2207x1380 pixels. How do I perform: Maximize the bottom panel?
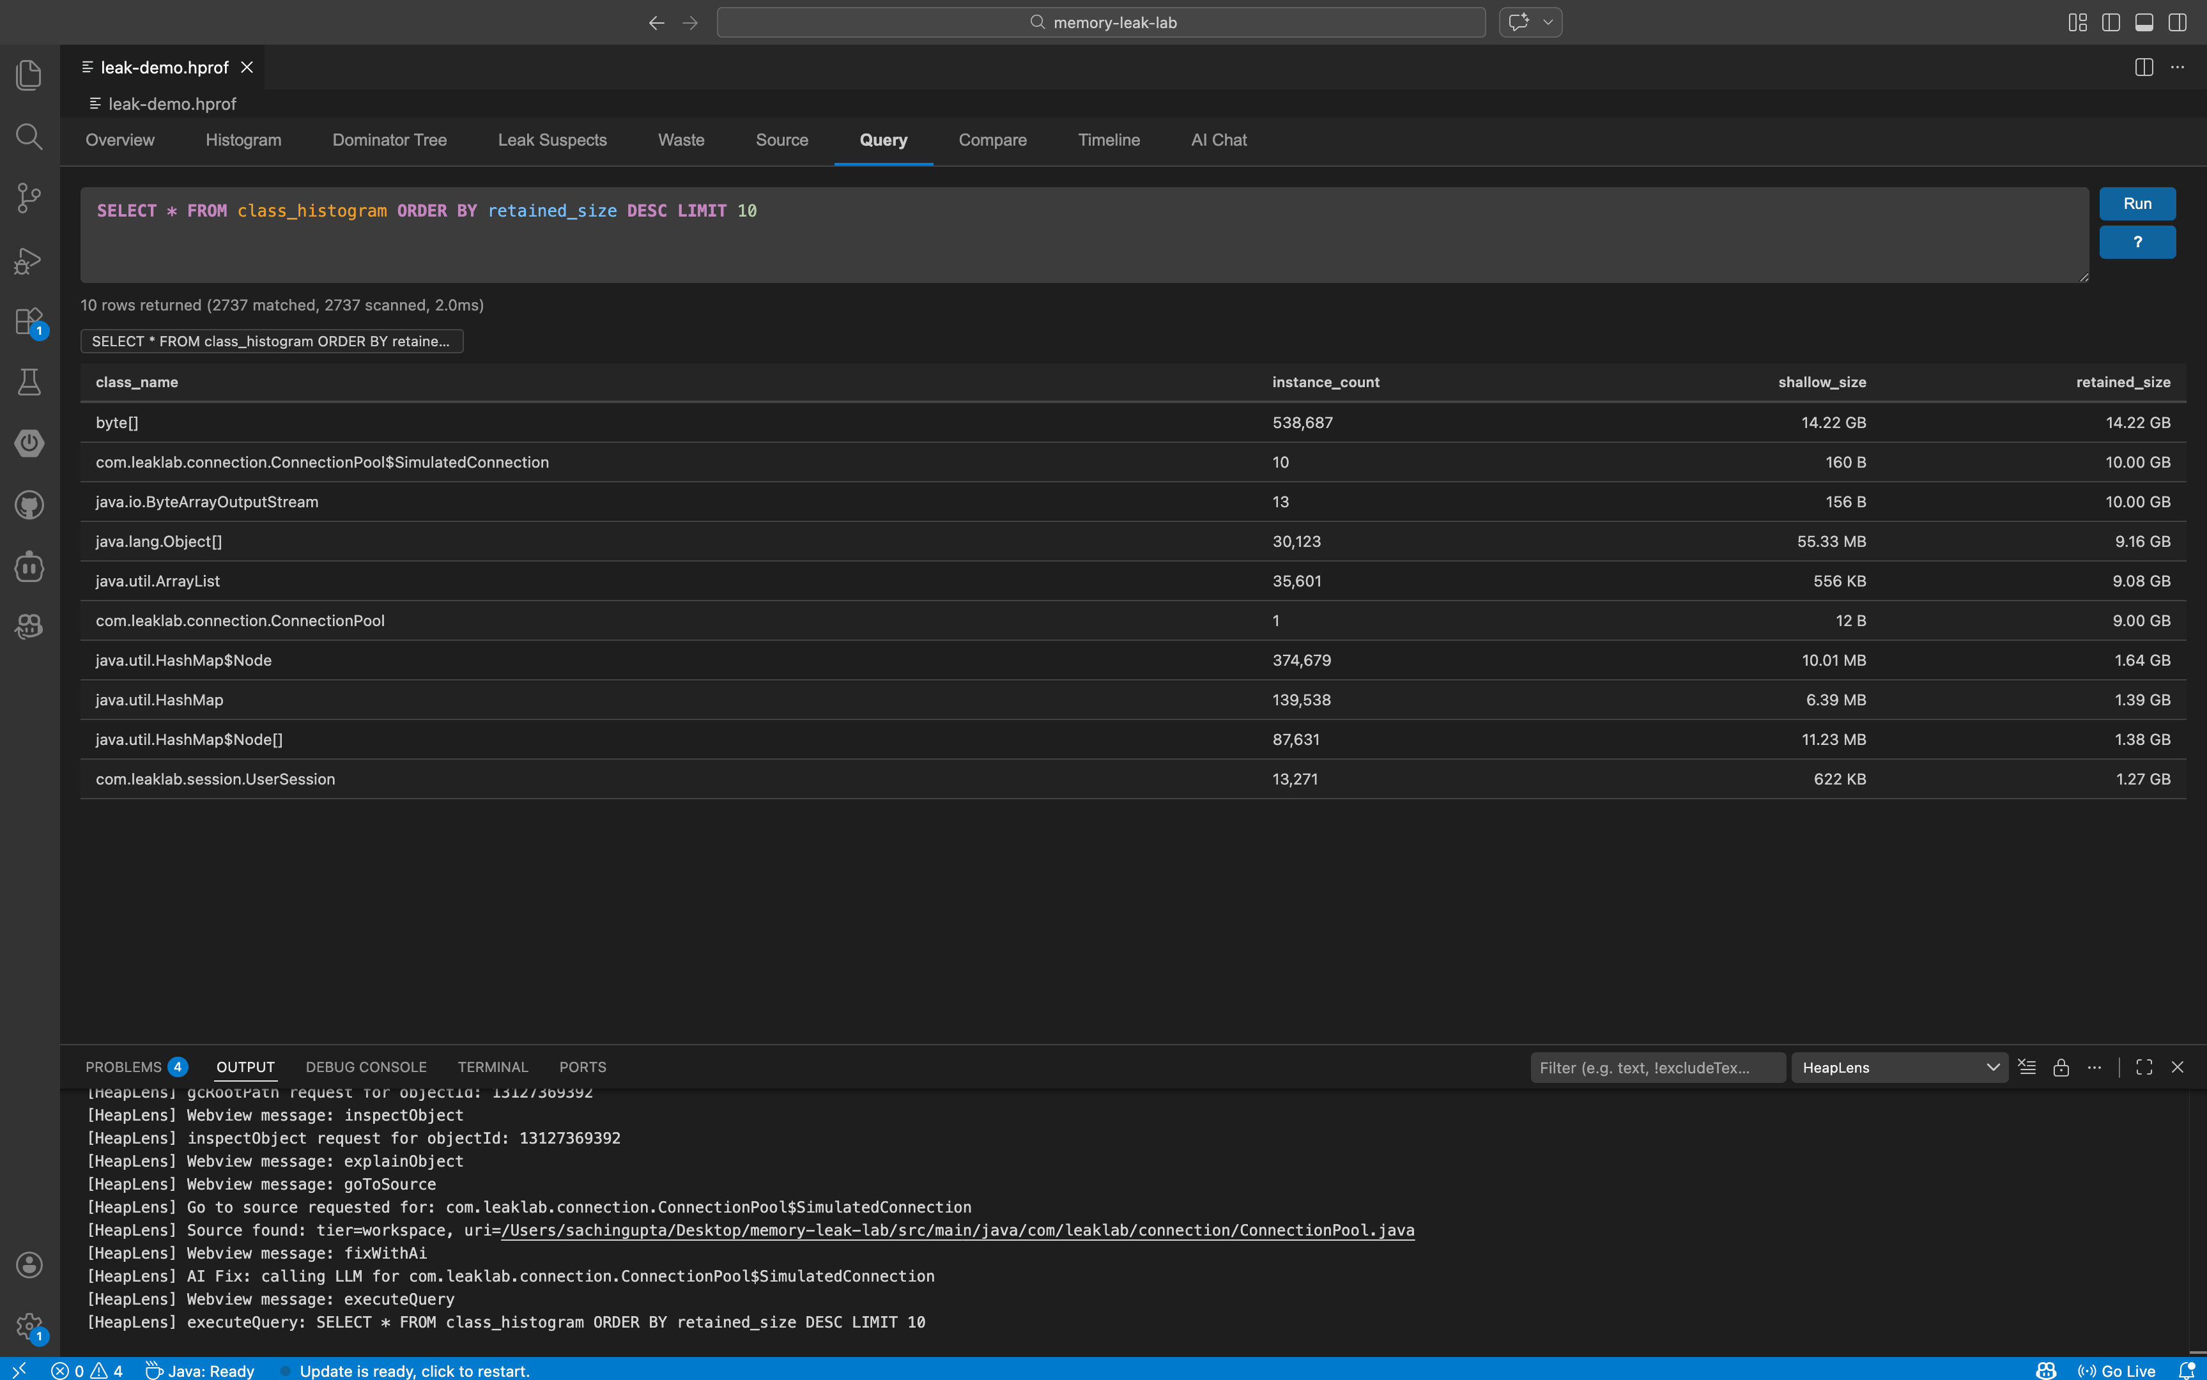tap(2143, 1066)
